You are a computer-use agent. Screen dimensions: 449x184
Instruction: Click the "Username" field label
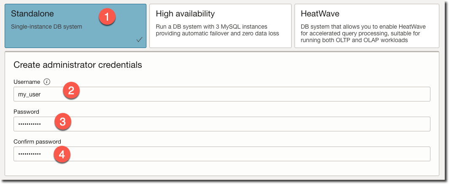[27, 82]
